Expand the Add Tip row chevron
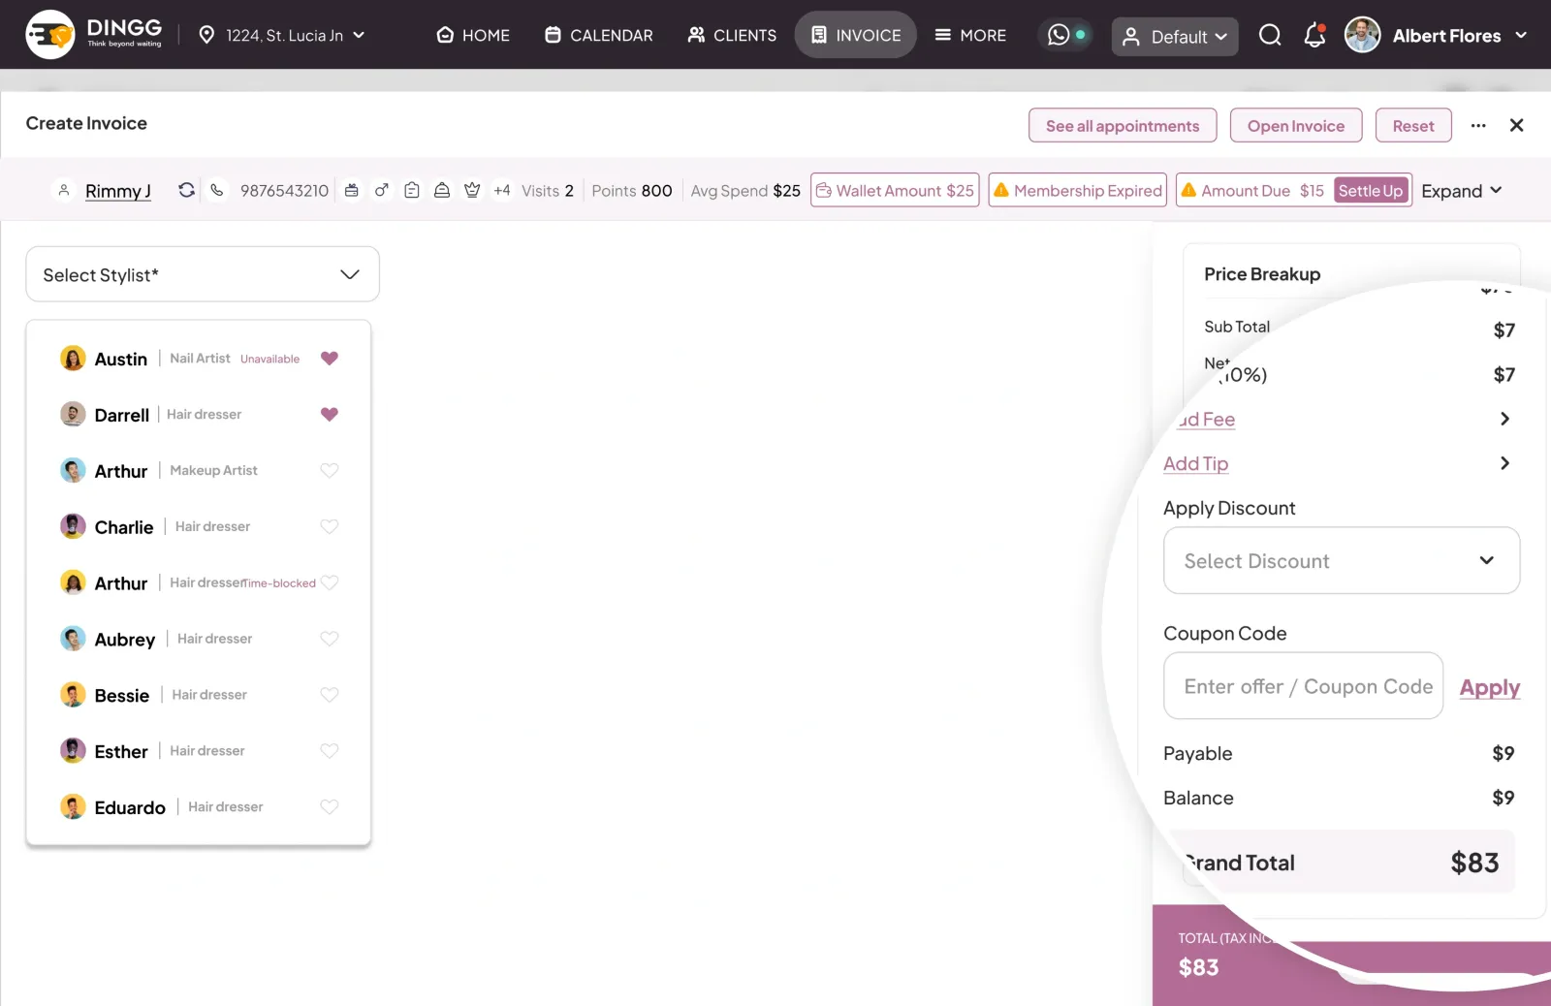 pyautogui.click(x=1504, y=463)
